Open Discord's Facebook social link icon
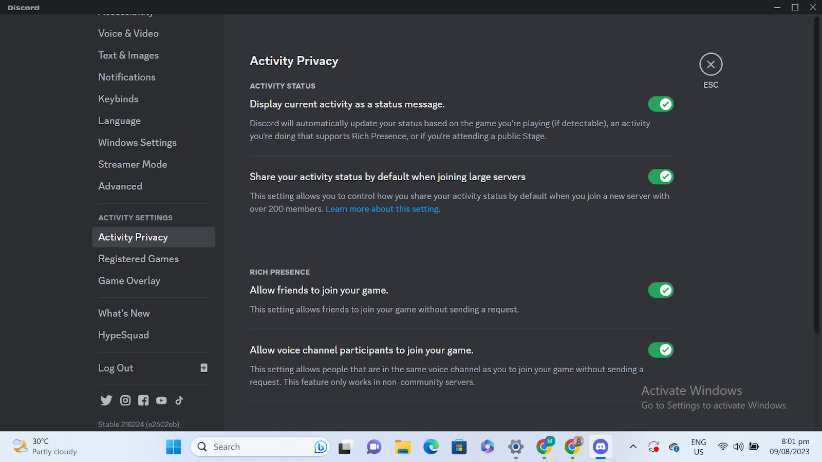The height and width of the screenshot is (462, 822). 143,400
